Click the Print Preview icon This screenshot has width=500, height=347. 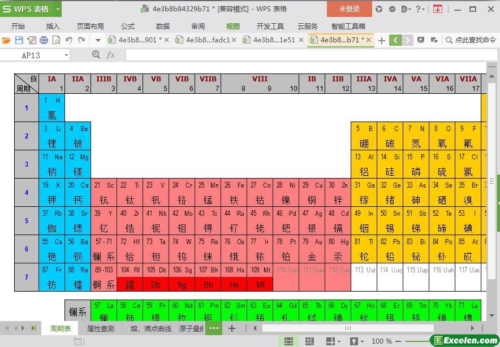click(x=57, y=40)
